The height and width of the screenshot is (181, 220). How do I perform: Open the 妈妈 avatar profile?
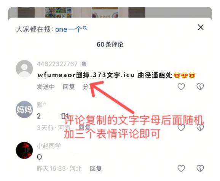pos(24,109)
